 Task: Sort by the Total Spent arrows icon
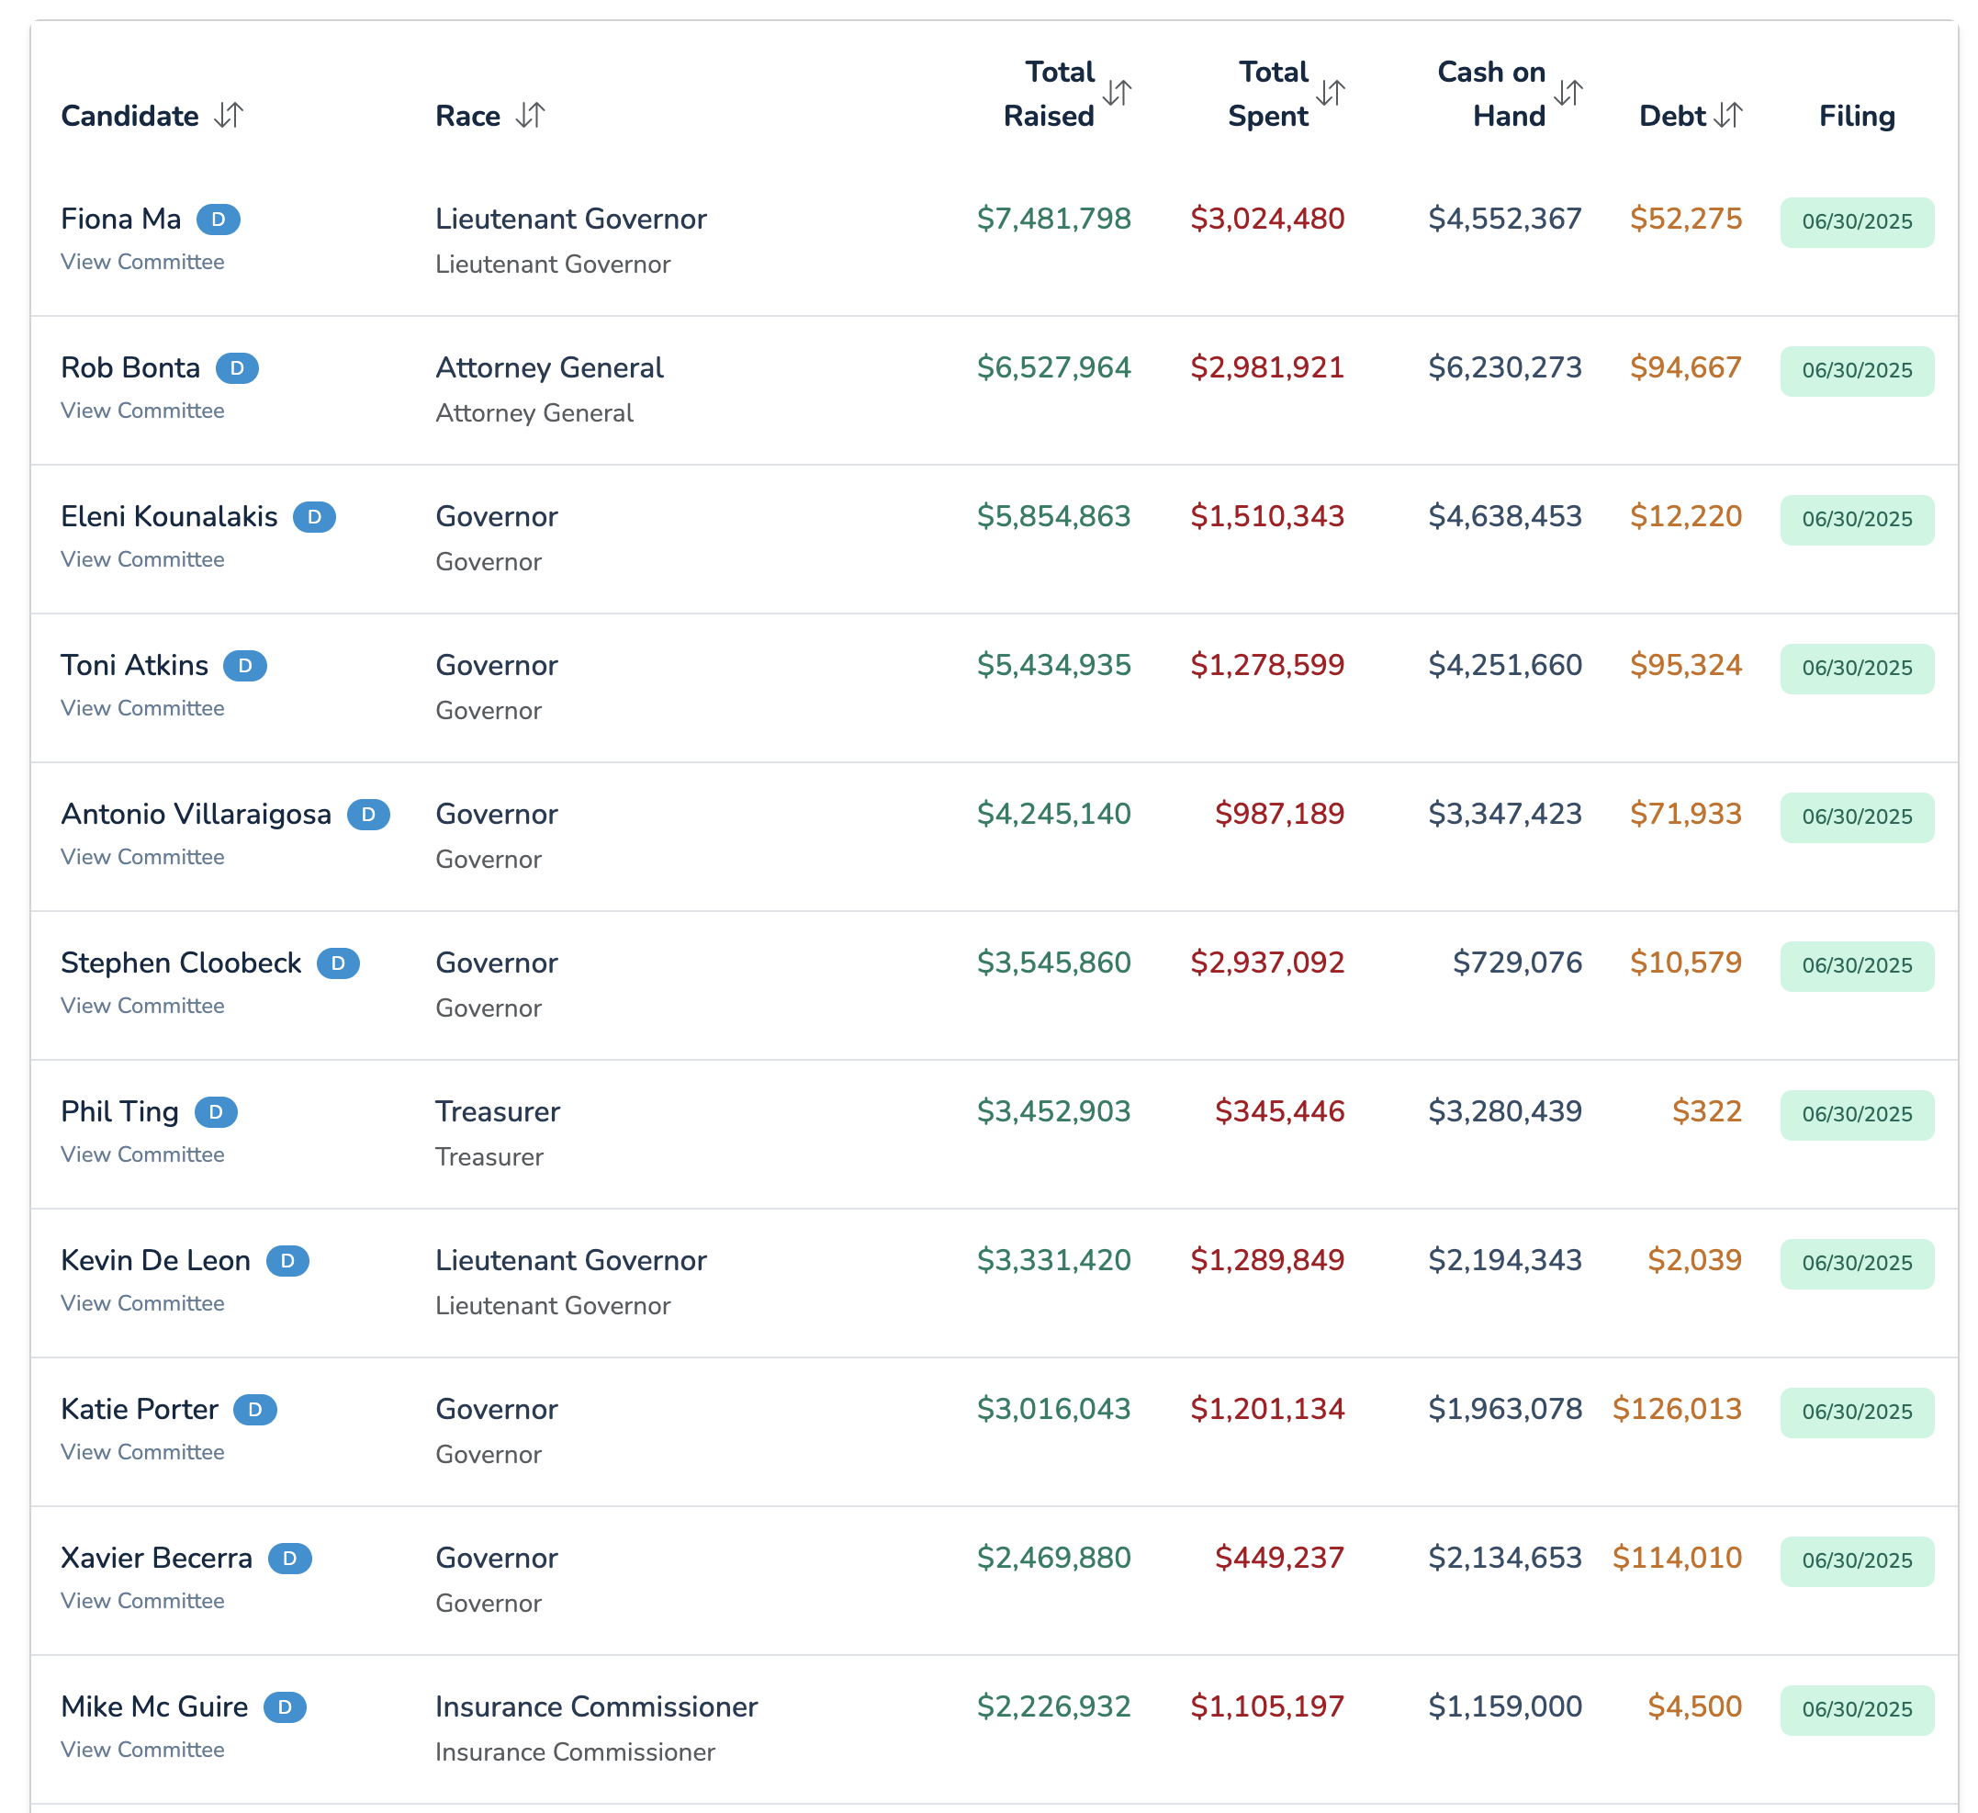click(x=1331, y=93)
